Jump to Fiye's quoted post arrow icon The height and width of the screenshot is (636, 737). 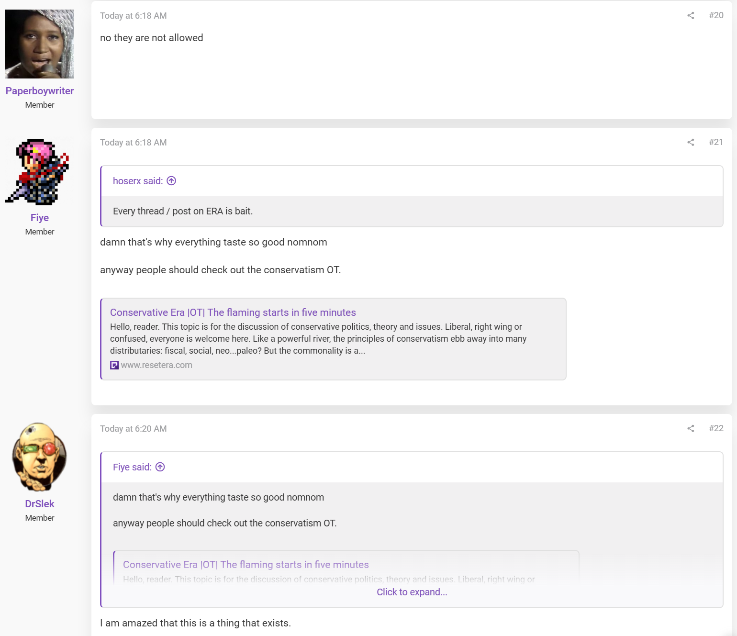(x=160, y=467)
